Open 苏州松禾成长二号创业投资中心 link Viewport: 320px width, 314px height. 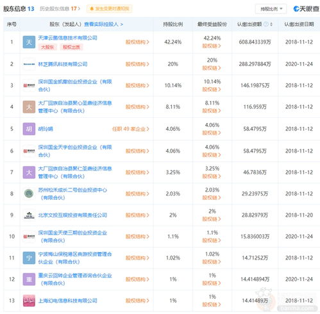(x=72, y=194)
